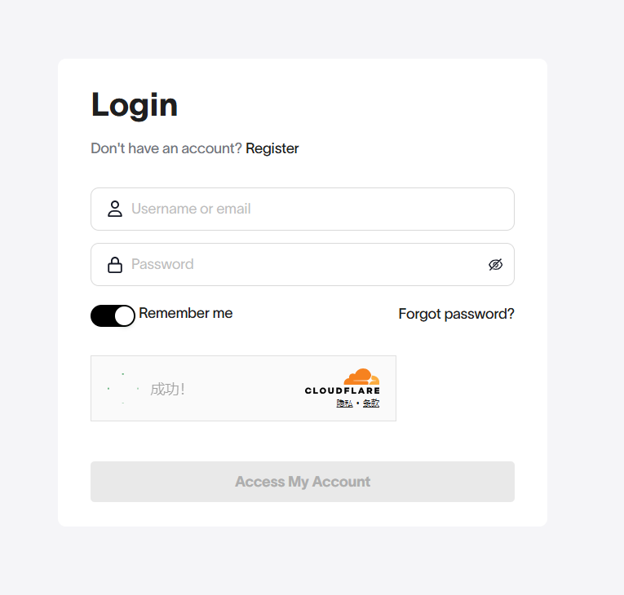
Task: Click the Login heading
Action: pyautogui.click(x=135, y=105)
